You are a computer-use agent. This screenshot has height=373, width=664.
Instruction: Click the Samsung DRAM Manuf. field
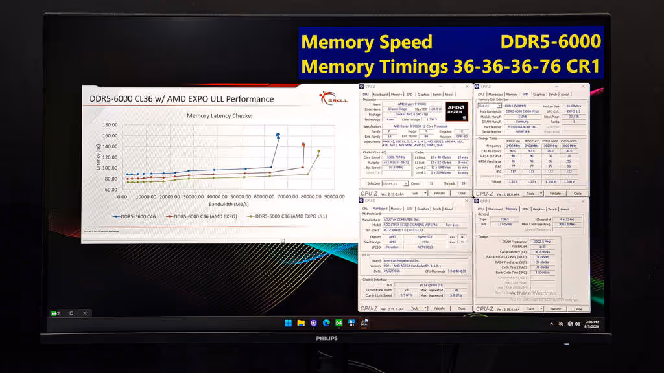[523, 122]
